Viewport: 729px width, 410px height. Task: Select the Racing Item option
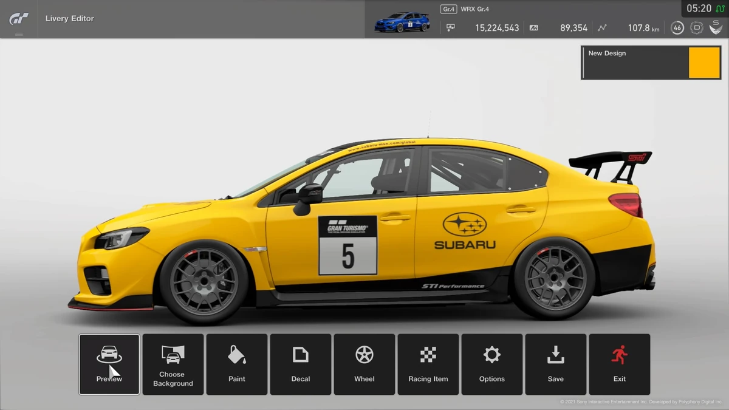pyautogui.click(x=428, y=364)
